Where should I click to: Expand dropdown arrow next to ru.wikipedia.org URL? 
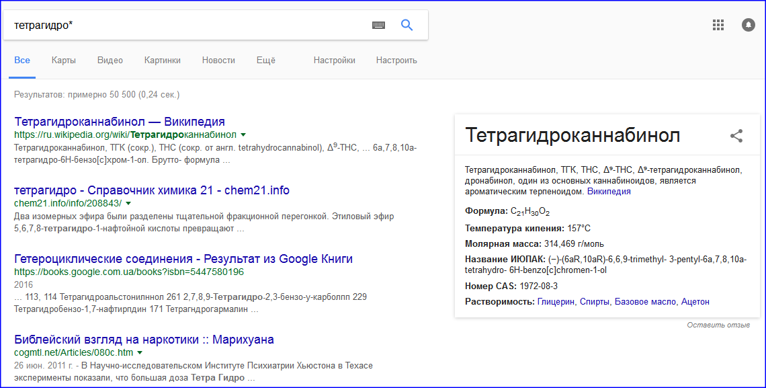tap(243, 134)
